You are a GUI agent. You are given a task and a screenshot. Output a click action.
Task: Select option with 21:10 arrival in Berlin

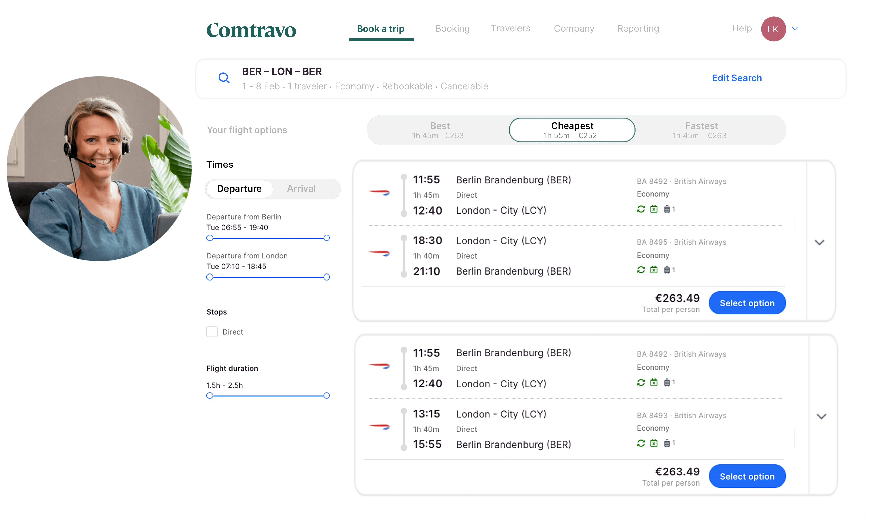[x=747, y=303]
